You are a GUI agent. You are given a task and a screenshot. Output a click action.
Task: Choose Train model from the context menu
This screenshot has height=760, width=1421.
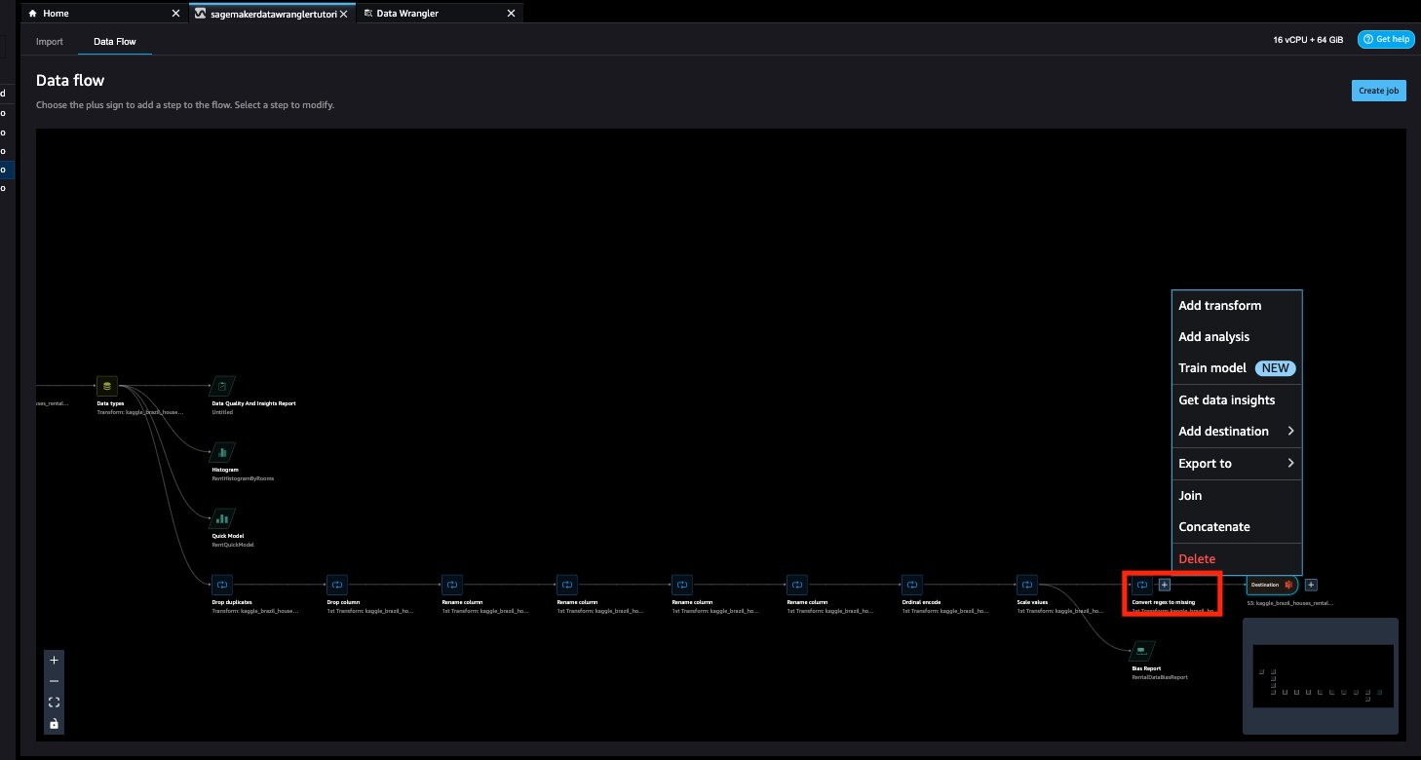pos(1237,368)
